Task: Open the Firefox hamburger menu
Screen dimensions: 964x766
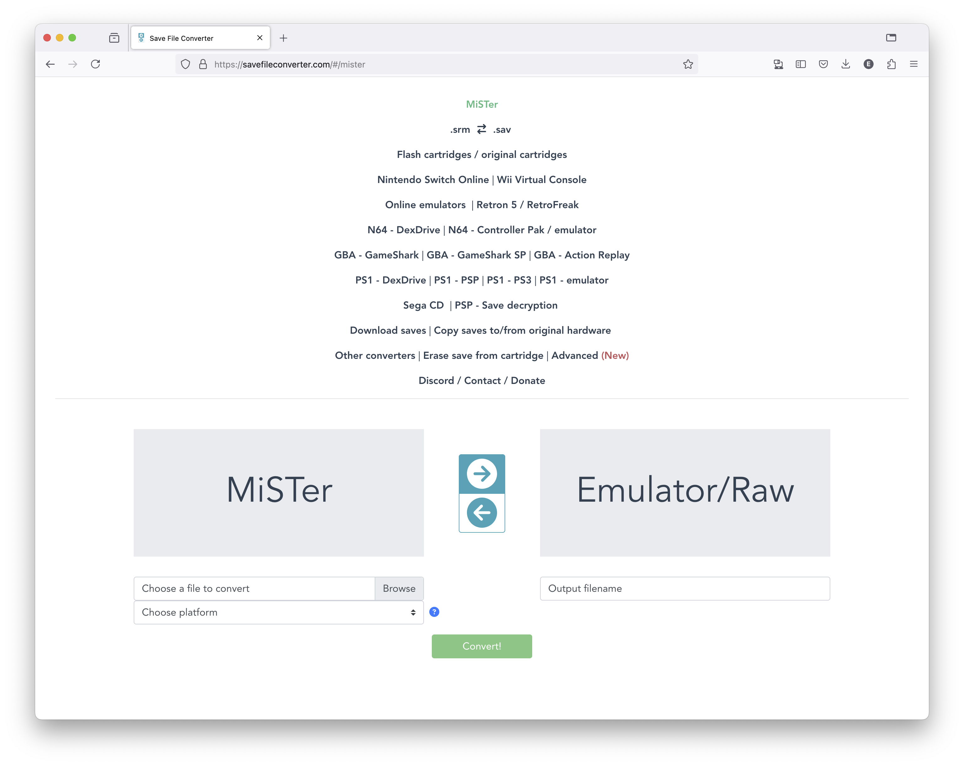Action: 913,64
